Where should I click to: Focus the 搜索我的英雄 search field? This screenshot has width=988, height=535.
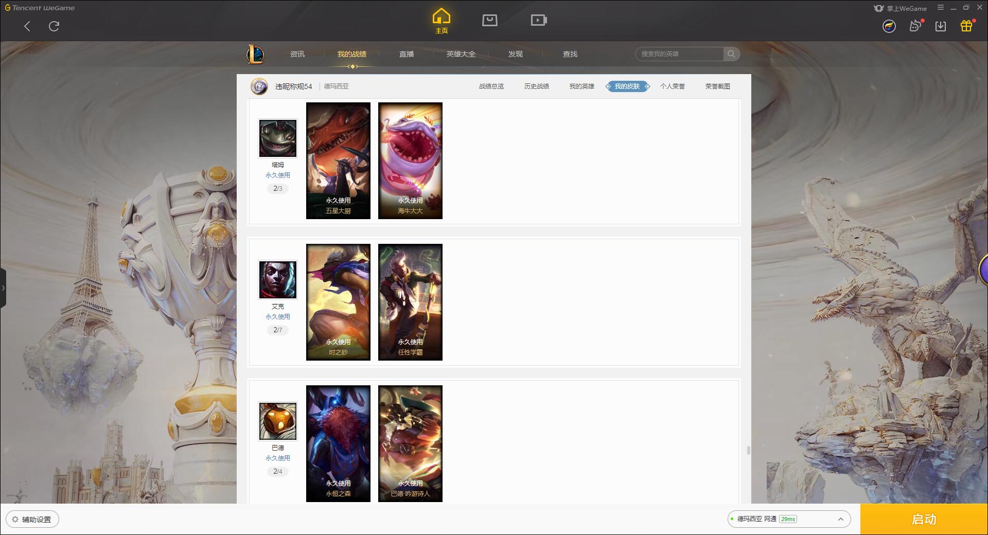(680, 54)
